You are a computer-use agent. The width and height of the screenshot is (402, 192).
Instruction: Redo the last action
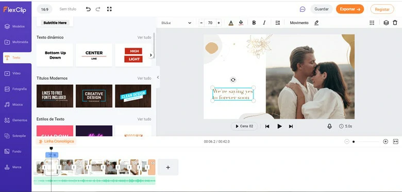98,9
